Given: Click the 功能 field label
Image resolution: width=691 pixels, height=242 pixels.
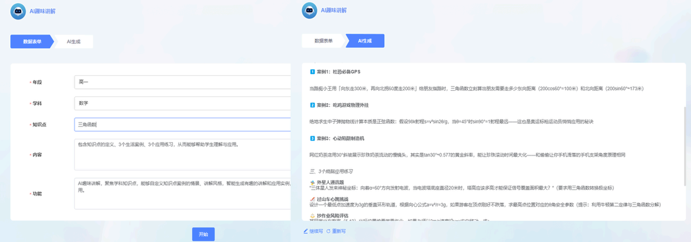Looking at the screenshot, I should (x=37, y=193).
